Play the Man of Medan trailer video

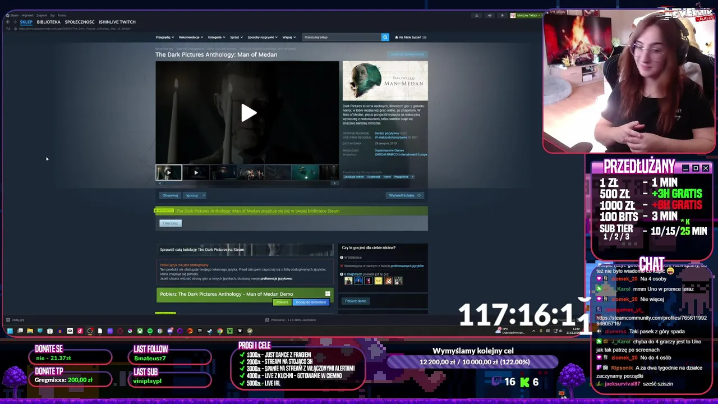coord(248,113)
